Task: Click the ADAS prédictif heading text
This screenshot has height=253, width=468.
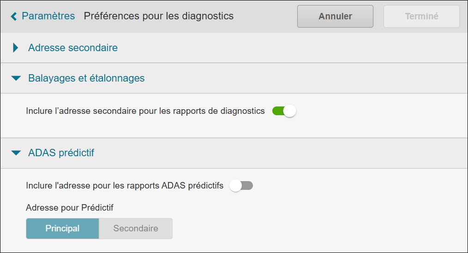Action: [61, 153]
